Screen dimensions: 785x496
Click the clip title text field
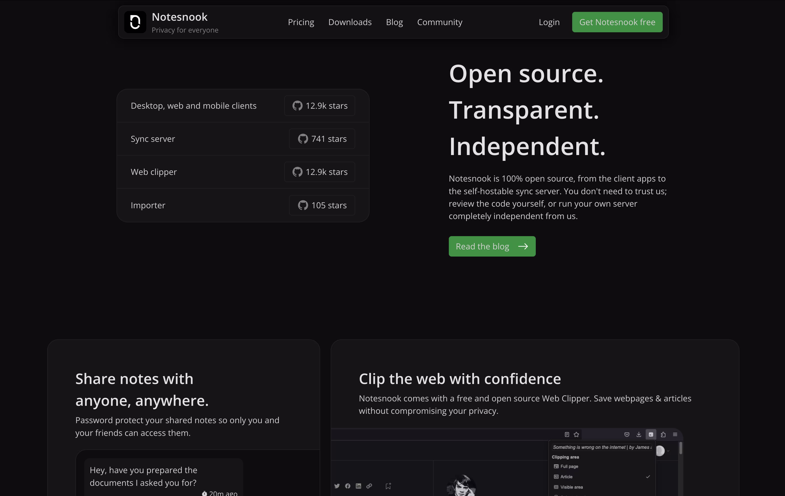coord(601,447)
